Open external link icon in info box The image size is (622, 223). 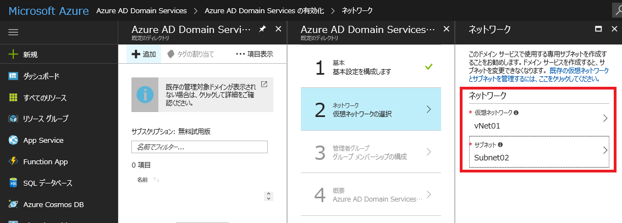[x=264, y=84]
